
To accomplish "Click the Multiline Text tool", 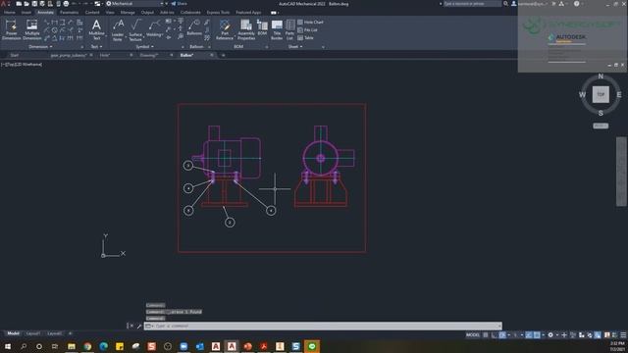I will tap(96, 29).
